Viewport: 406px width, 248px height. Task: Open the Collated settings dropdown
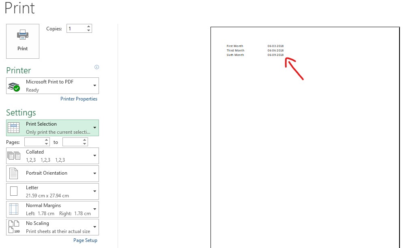(95, 156)
